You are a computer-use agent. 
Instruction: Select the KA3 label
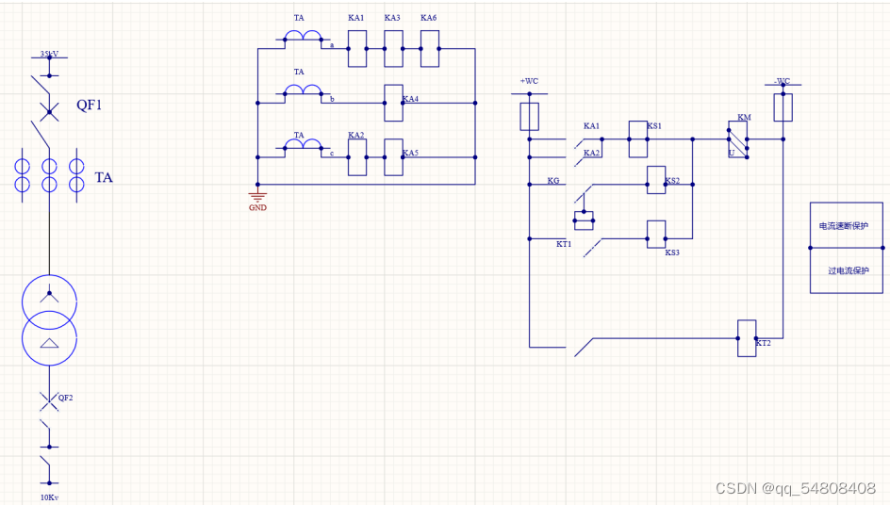(x=392, y=18)
